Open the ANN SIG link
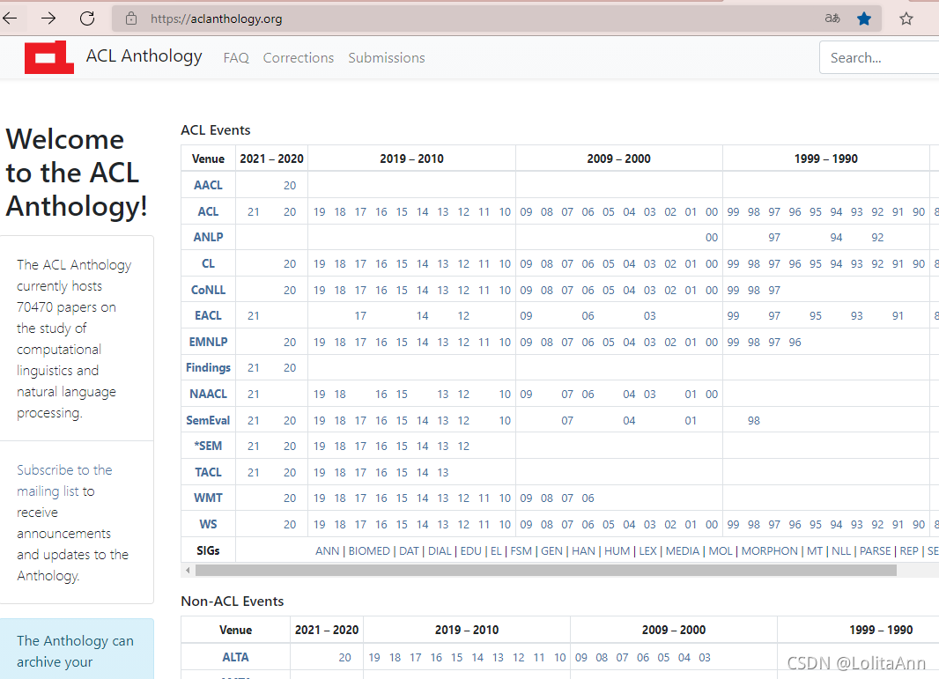 click(327, 551)
